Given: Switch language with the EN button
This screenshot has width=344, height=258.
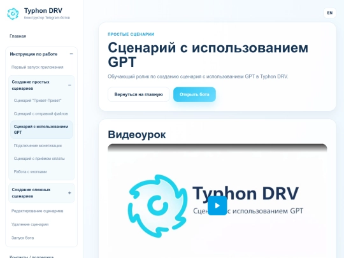Looking at the screenshot, I should click(x=330, y=13).
